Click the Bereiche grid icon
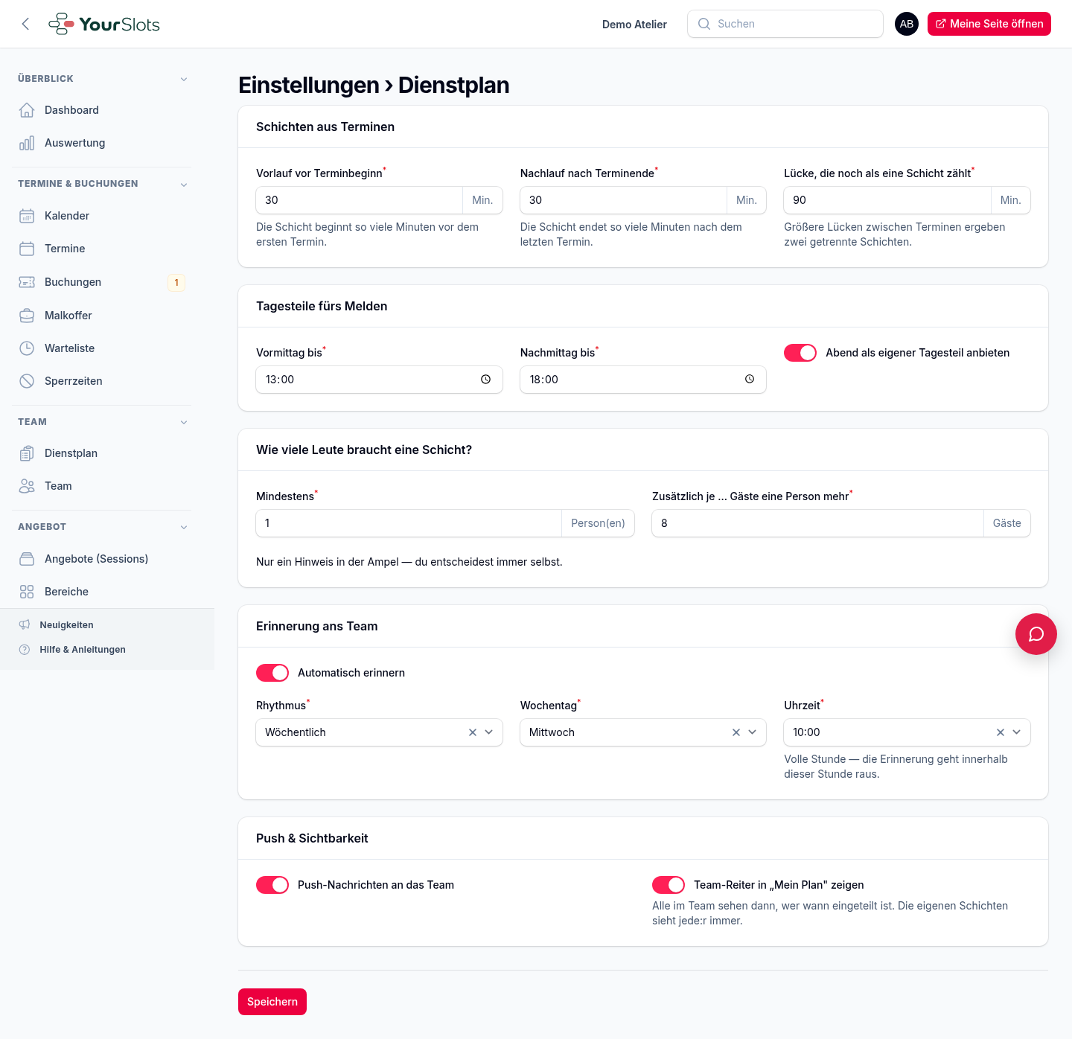Screen dimensions: 1072x1039 point(27,592)
